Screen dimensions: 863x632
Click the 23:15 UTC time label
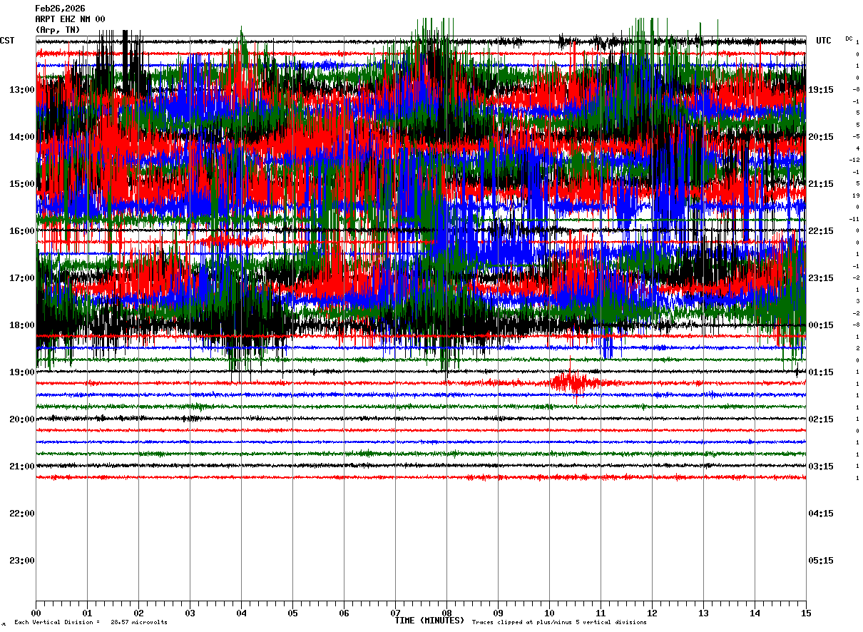[821, 278]
